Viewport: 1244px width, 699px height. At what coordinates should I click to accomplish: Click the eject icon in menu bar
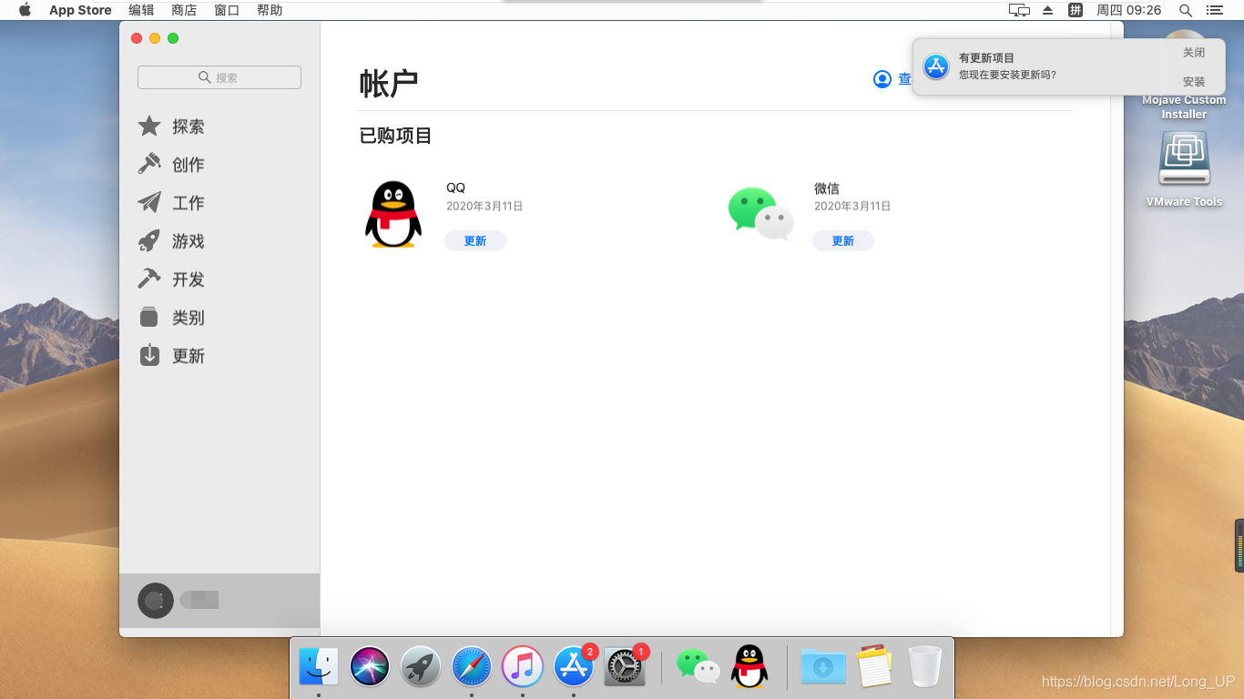point(1047,10)
